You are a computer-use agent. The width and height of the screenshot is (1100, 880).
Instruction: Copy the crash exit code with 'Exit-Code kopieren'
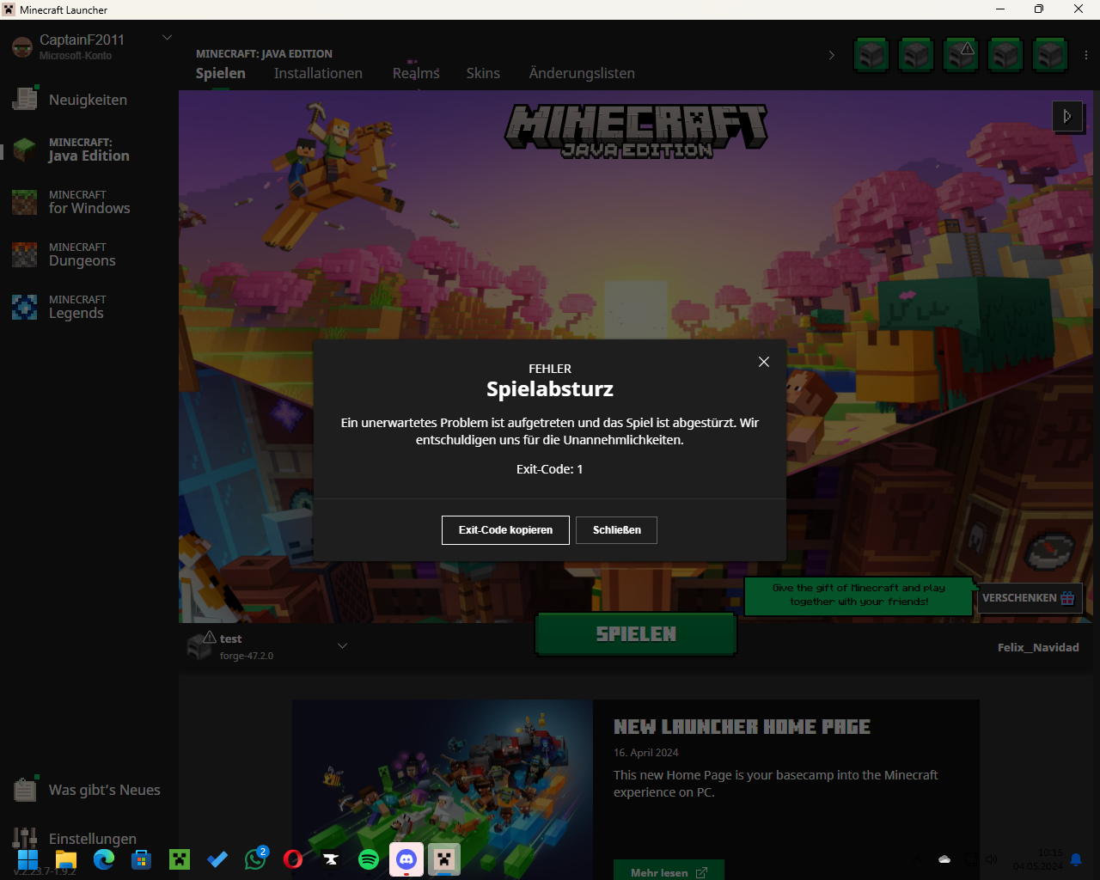click(505, 530)
